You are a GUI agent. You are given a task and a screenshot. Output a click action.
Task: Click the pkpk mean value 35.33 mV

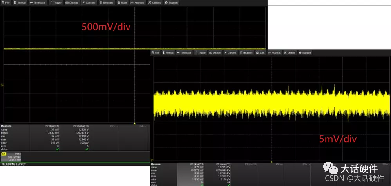pos(54,133)
